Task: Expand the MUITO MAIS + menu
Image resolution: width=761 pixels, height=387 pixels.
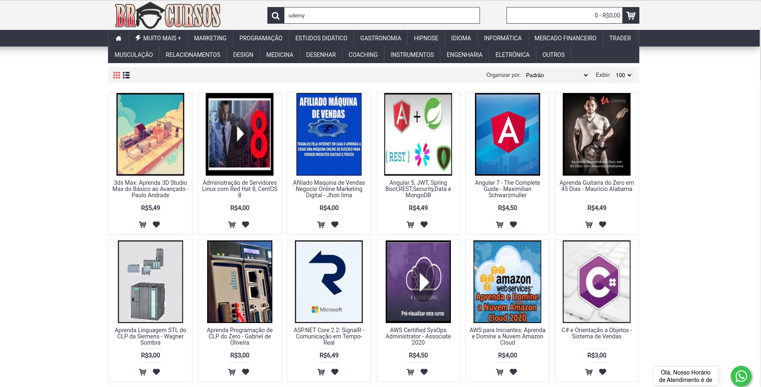Action: [158, 38]
